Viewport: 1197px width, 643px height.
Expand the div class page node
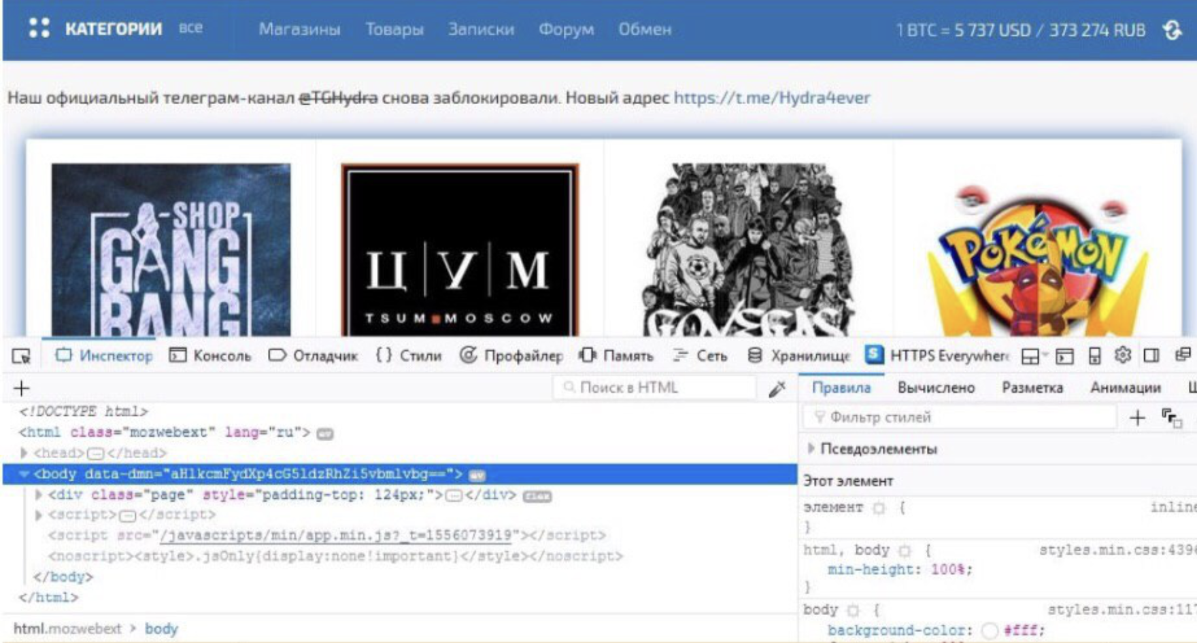pos(39,495)
